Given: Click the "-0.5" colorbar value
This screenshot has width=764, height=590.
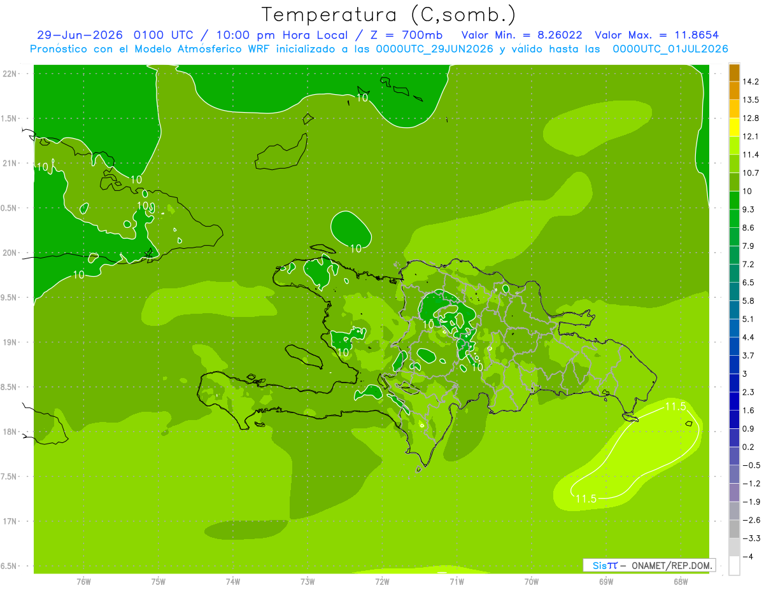Looking at the screenshot, I should click(x=751, y=465).
